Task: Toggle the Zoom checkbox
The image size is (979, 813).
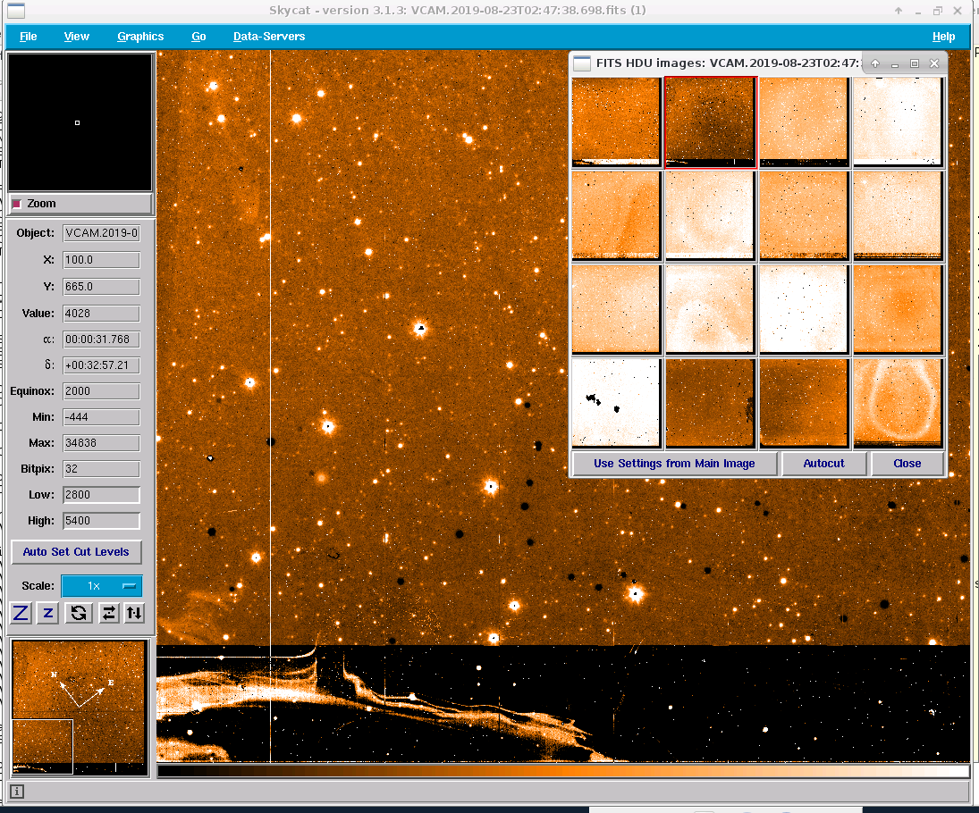Action: [x=16, y=204]
